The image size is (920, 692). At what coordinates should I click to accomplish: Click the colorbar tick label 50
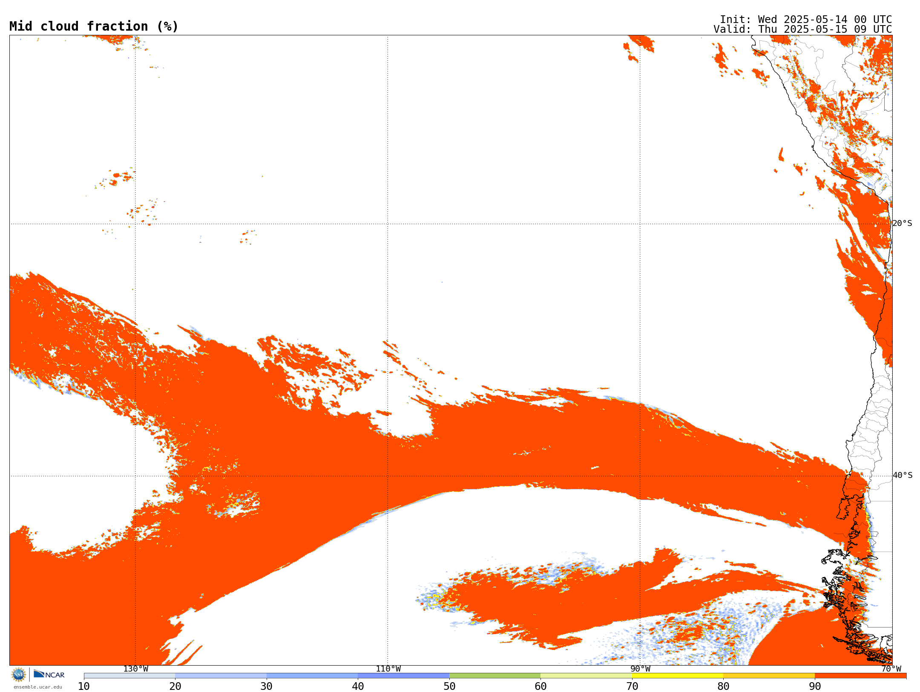[x=449, y=686]
